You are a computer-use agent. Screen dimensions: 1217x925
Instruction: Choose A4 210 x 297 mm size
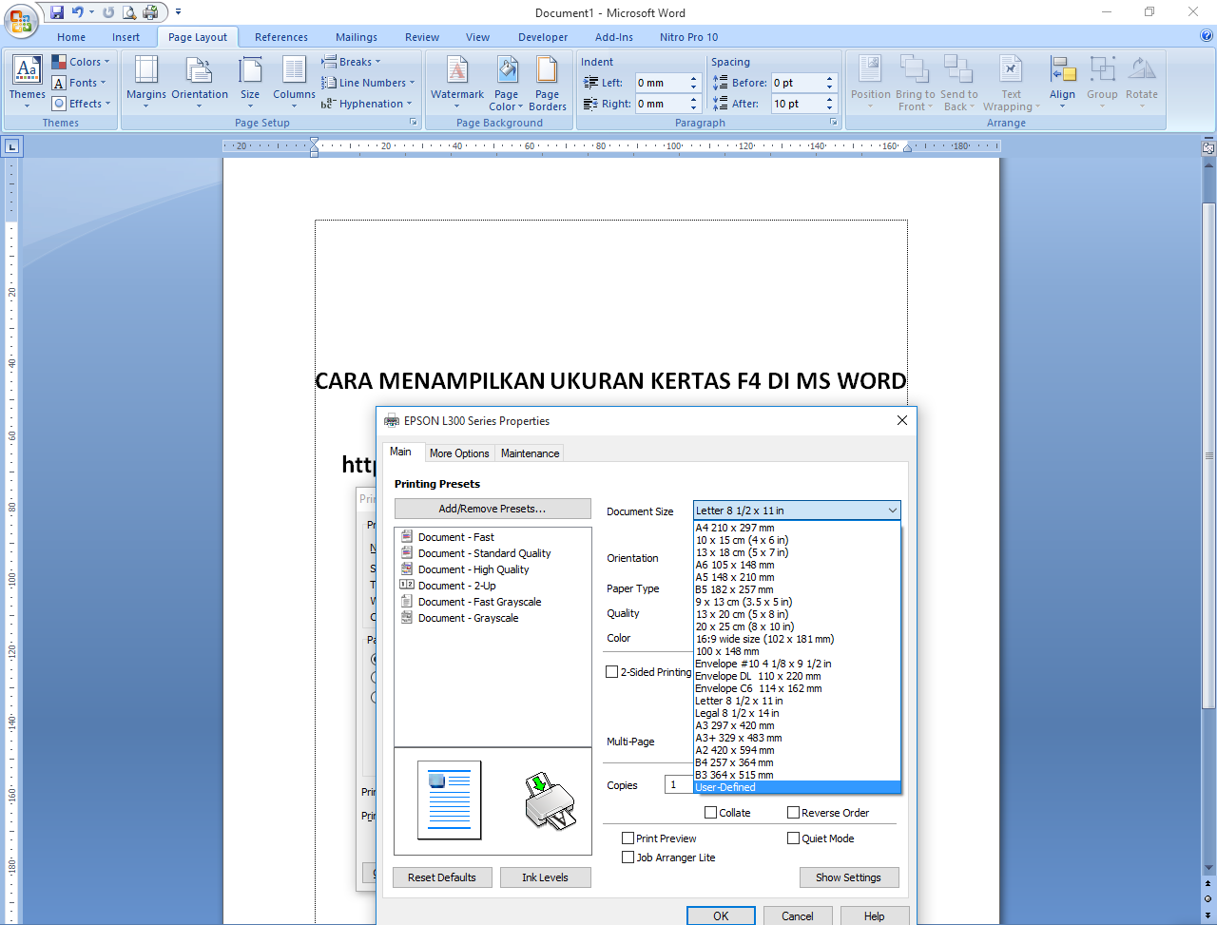click(x=797, y=528)
